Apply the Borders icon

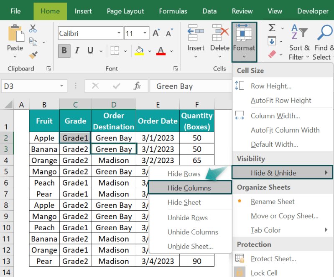coord(115,51)
